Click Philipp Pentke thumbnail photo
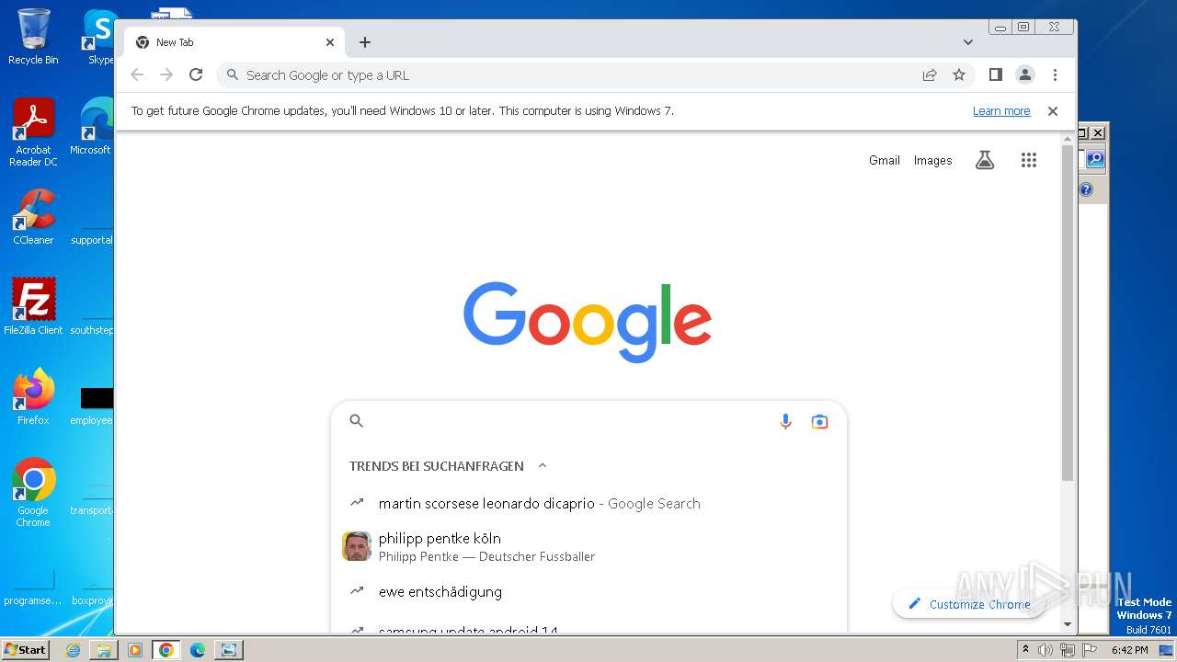Screen dimensions: 1177x662 pyautogui.click(x=357, y=546)
